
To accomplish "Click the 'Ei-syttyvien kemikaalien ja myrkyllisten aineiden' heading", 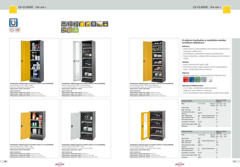I will point(204,40).
